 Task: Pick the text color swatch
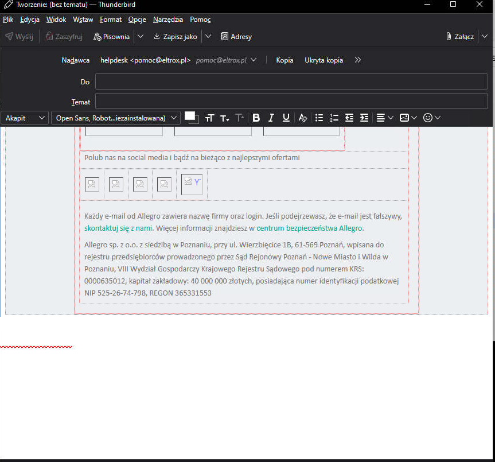click(189, 116)
